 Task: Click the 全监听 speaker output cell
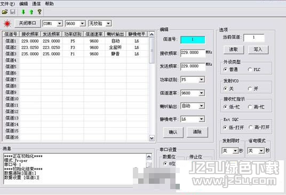coord(115,48)
